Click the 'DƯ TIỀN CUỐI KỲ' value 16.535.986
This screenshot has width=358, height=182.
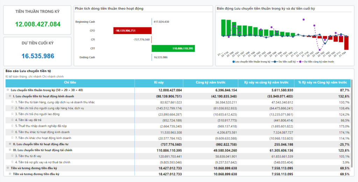pyautogui.click(x=38, y=56)
